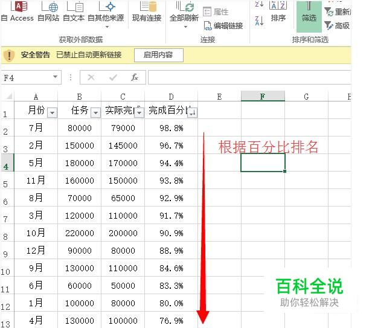Screen dimensions: 372x328
Task: Click cell with value 145000
Action: (123, 145)
